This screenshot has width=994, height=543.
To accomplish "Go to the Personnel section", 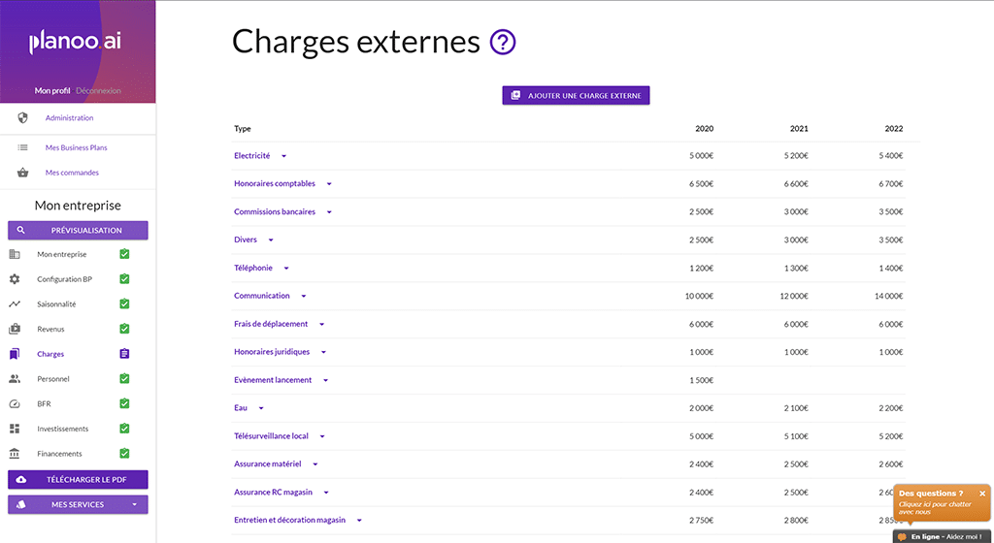I will (x=53, y=378).
